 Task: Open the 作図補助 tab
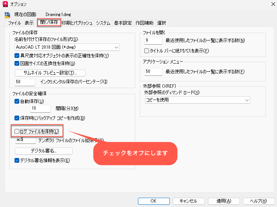pyautogui.click(x=144, y=23)
